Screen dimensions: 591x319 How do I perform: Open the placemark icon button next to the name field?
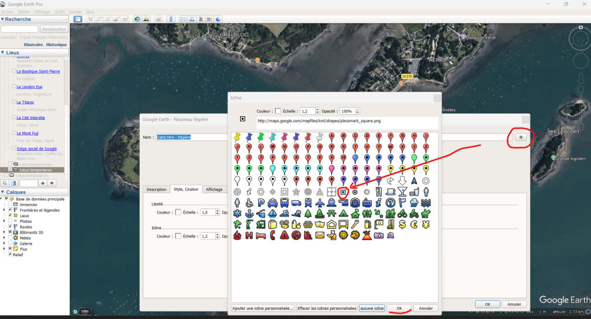(x=521, y=137)
